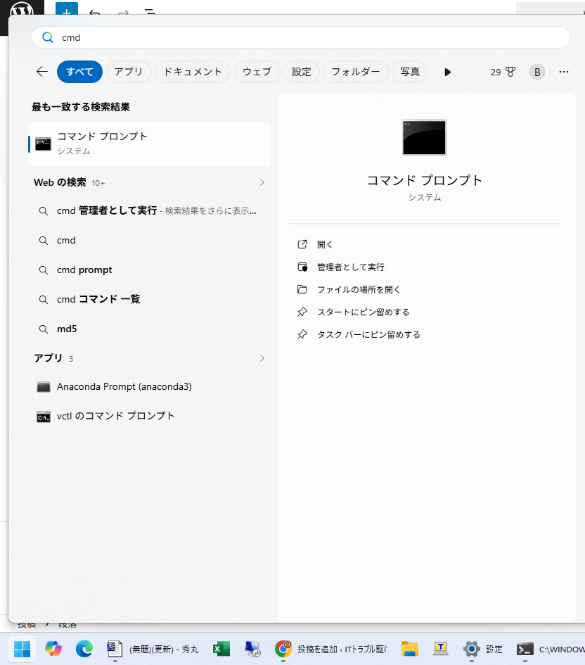Image resolution: width=585 pixels, height=665 pixels.
Task: Expand the アプリ section chevron
Action: click(x=262, y=358)
